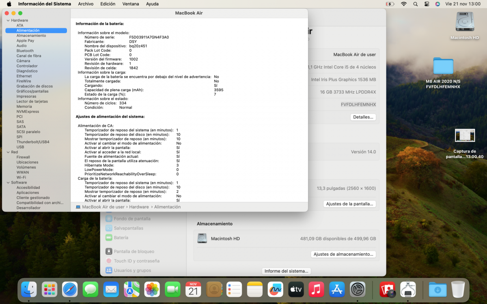Viewport: 487px width, 304px height.
Task: Open the Macintosh HD desktop drive icon
Action: 465,22
